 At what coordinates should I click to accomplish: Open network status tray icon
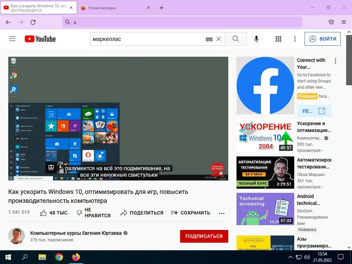(x=299, y=257)
